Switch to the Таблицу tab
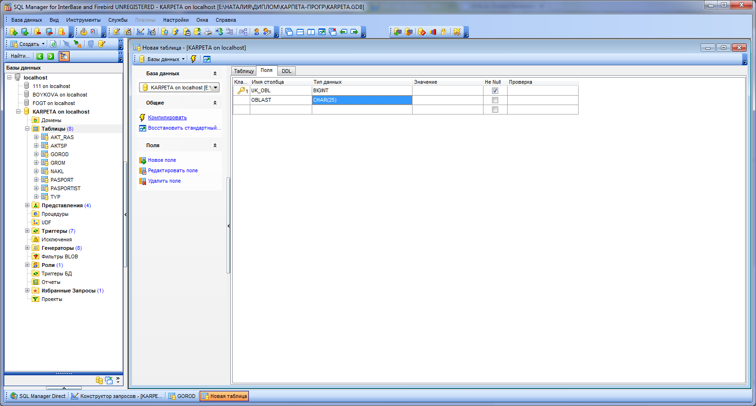This screenshot has width=756, height=406. click(x=244, y=71)
